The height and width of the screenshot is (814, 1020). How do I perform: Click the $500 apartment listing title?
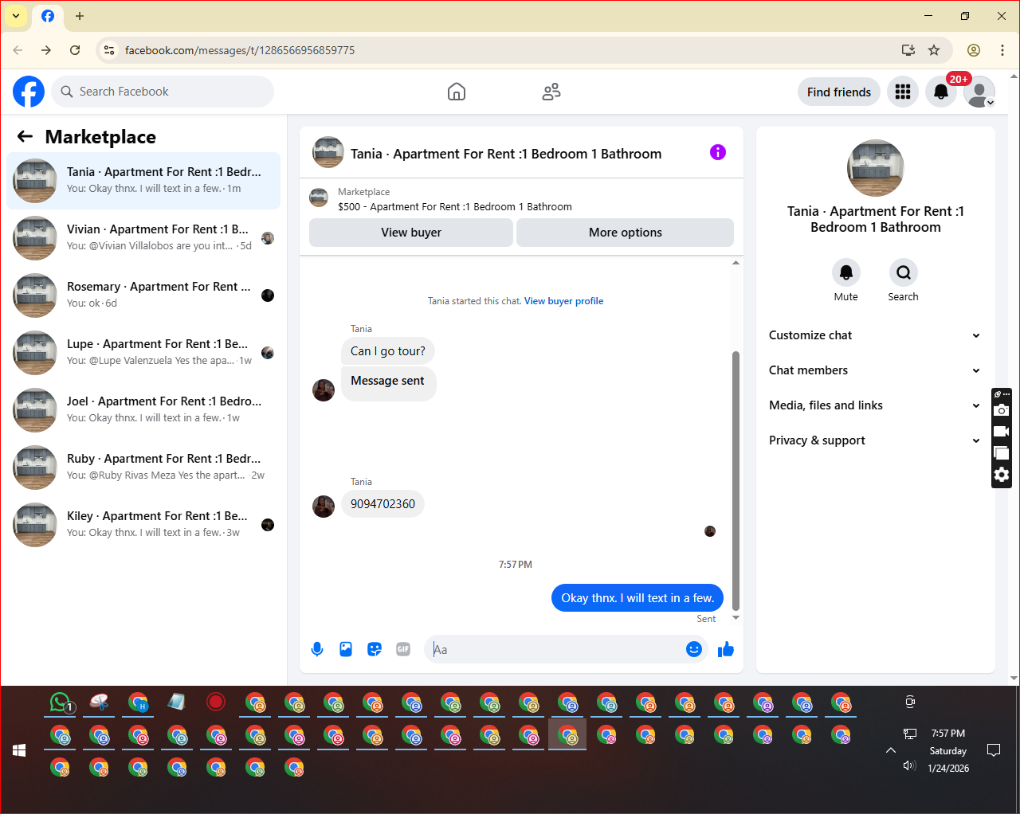[x=455, y=207]
